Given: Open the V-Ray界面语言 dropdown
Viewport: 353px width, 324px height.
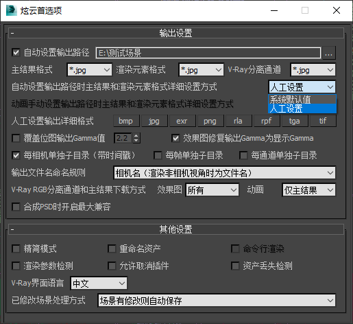Looking at the screenshot, I should click(99, 283).
